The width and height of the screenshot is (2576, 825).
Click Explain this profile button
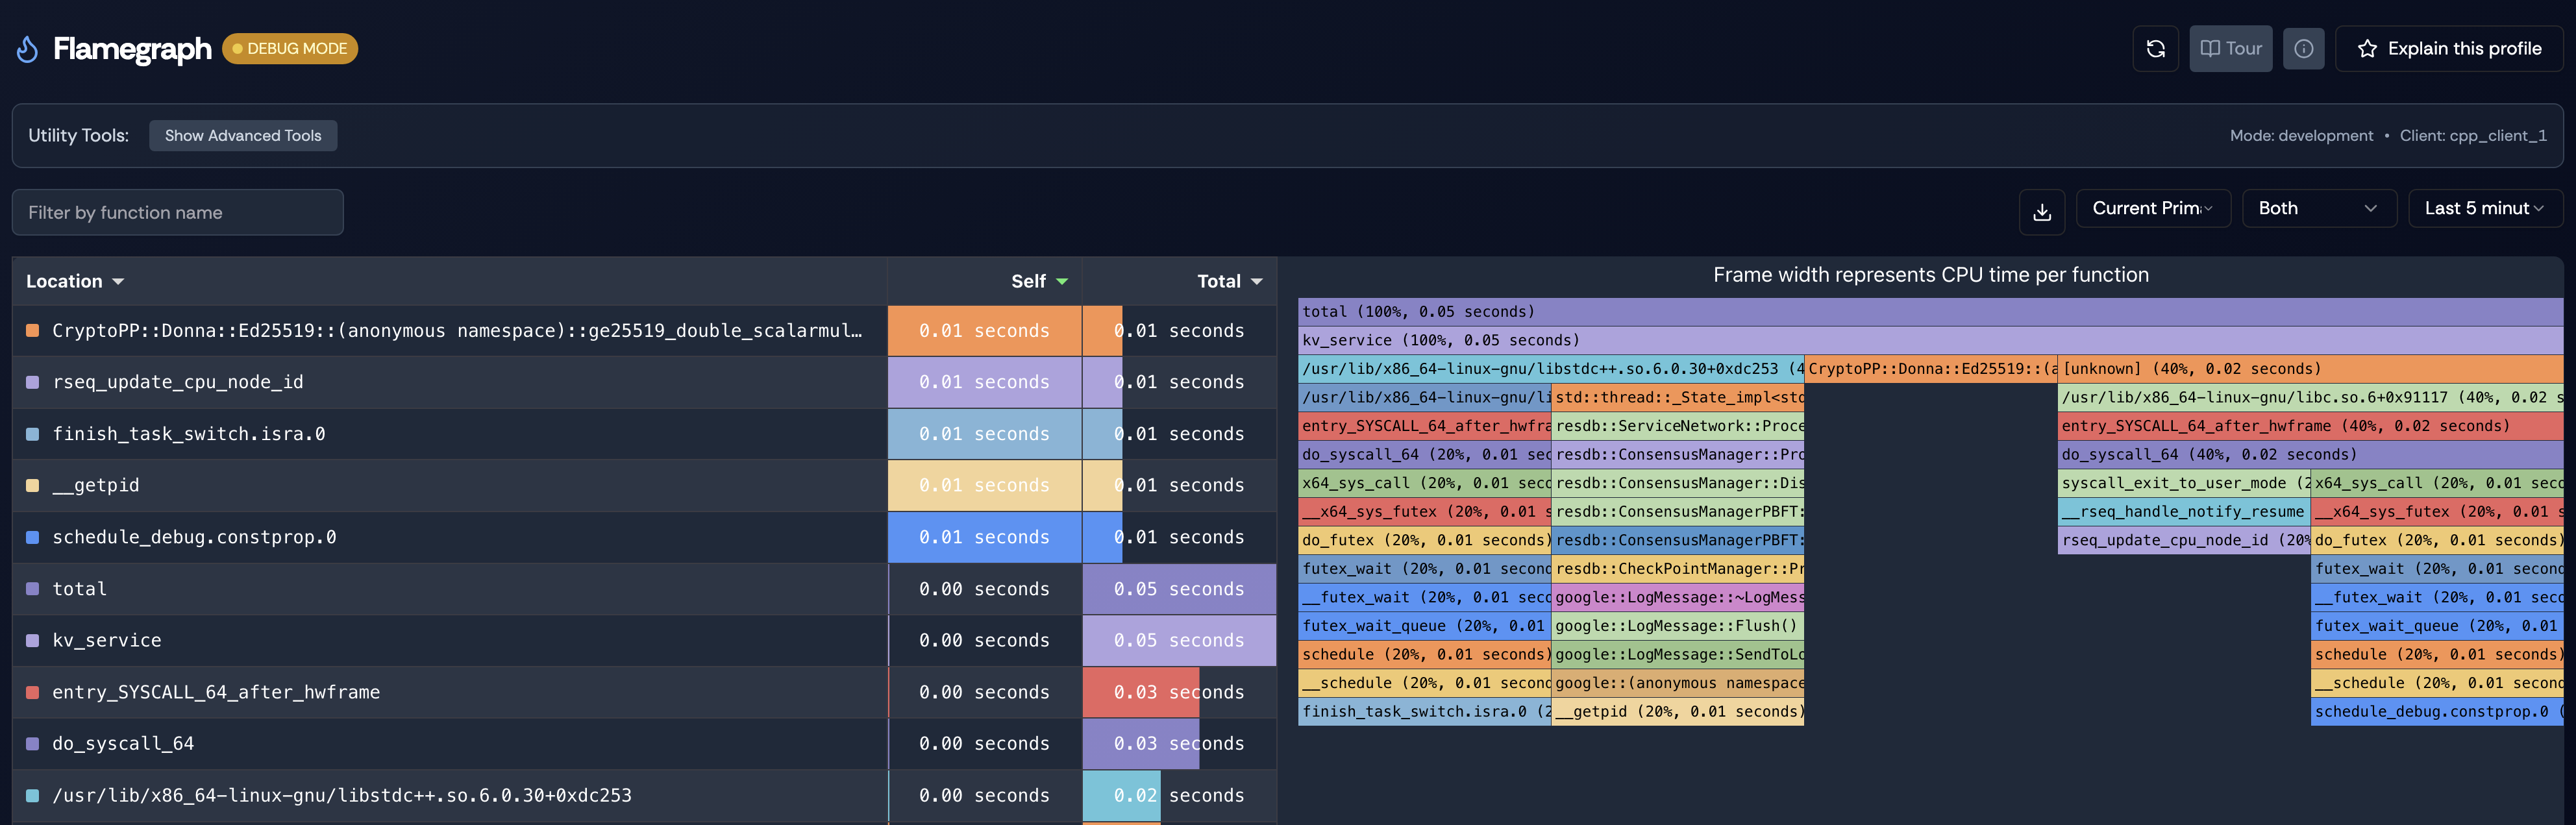click(2448, 48)
